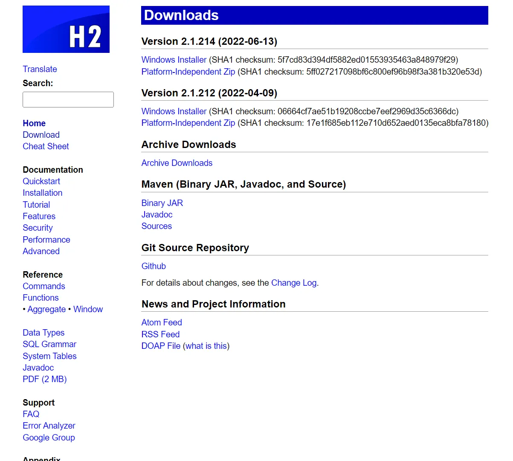
Task: Open the Archive Downloads link
Action: (177, 163)
